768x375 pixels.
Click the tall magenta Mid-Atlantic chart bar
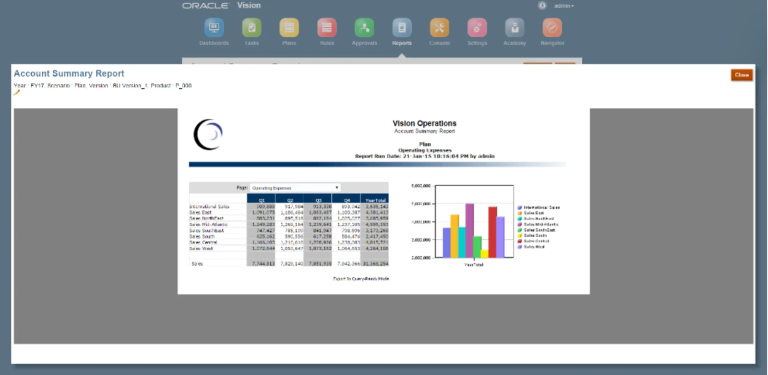[x=470, y=231]
